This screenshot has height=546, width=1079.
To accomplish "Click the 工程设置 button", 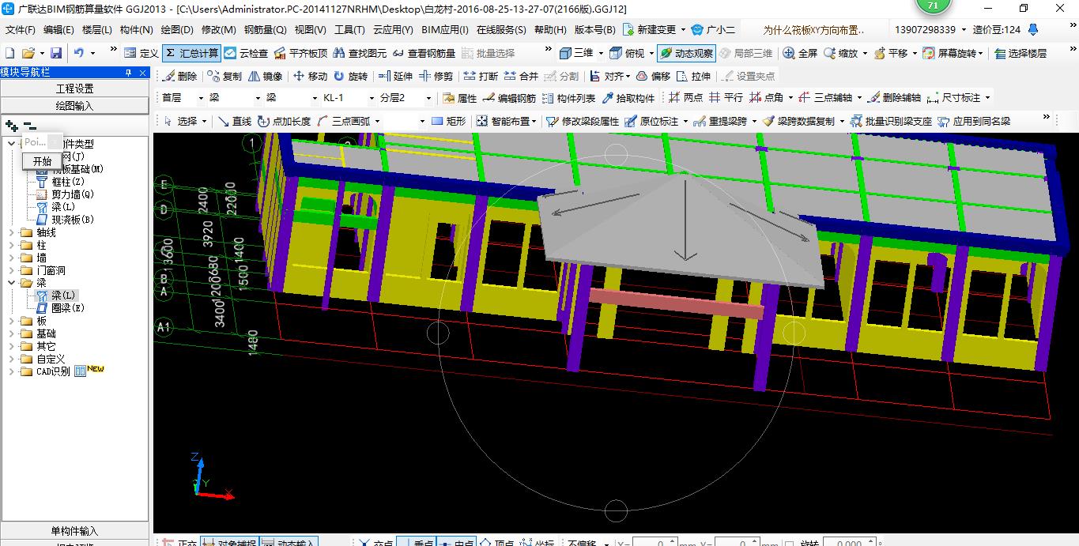I will (x=74, y=88).
